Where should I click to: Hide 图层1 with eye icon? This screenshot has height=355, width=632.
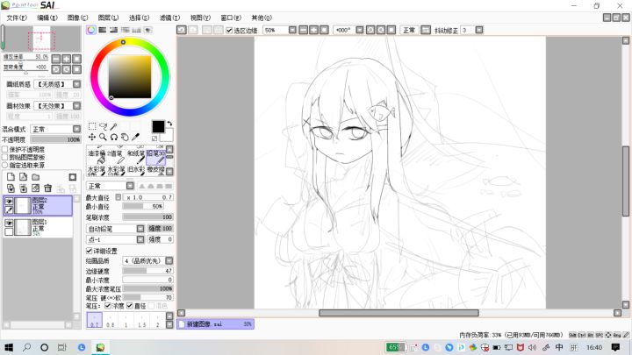click(9, 223)
